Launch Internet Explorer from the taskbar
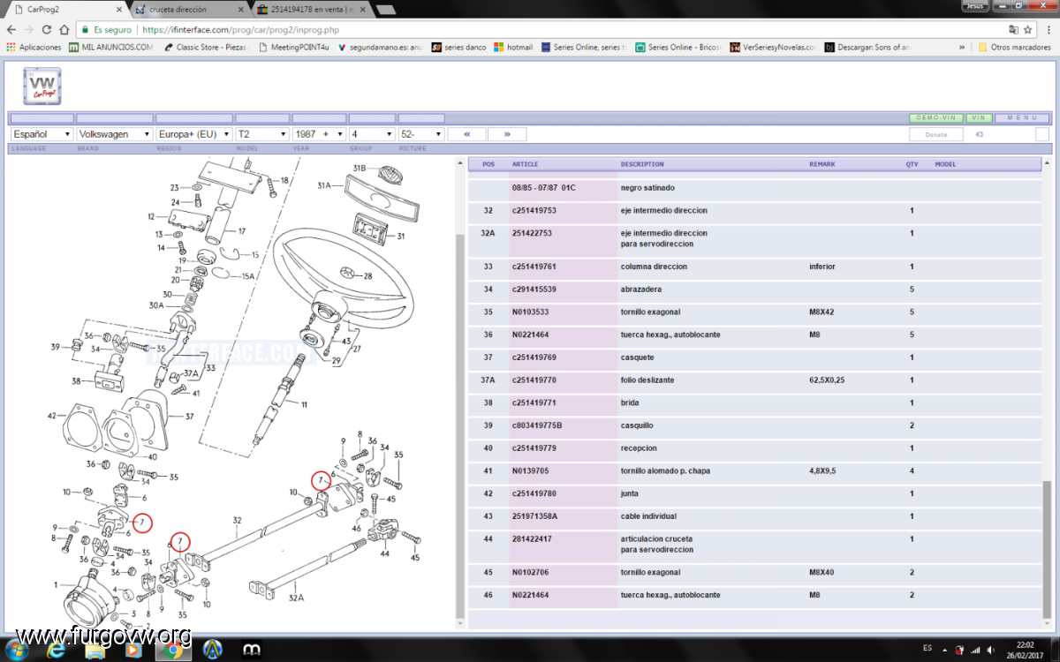Screen dimensions: 1060x662 pyautogui.click(x=56, y=650)
